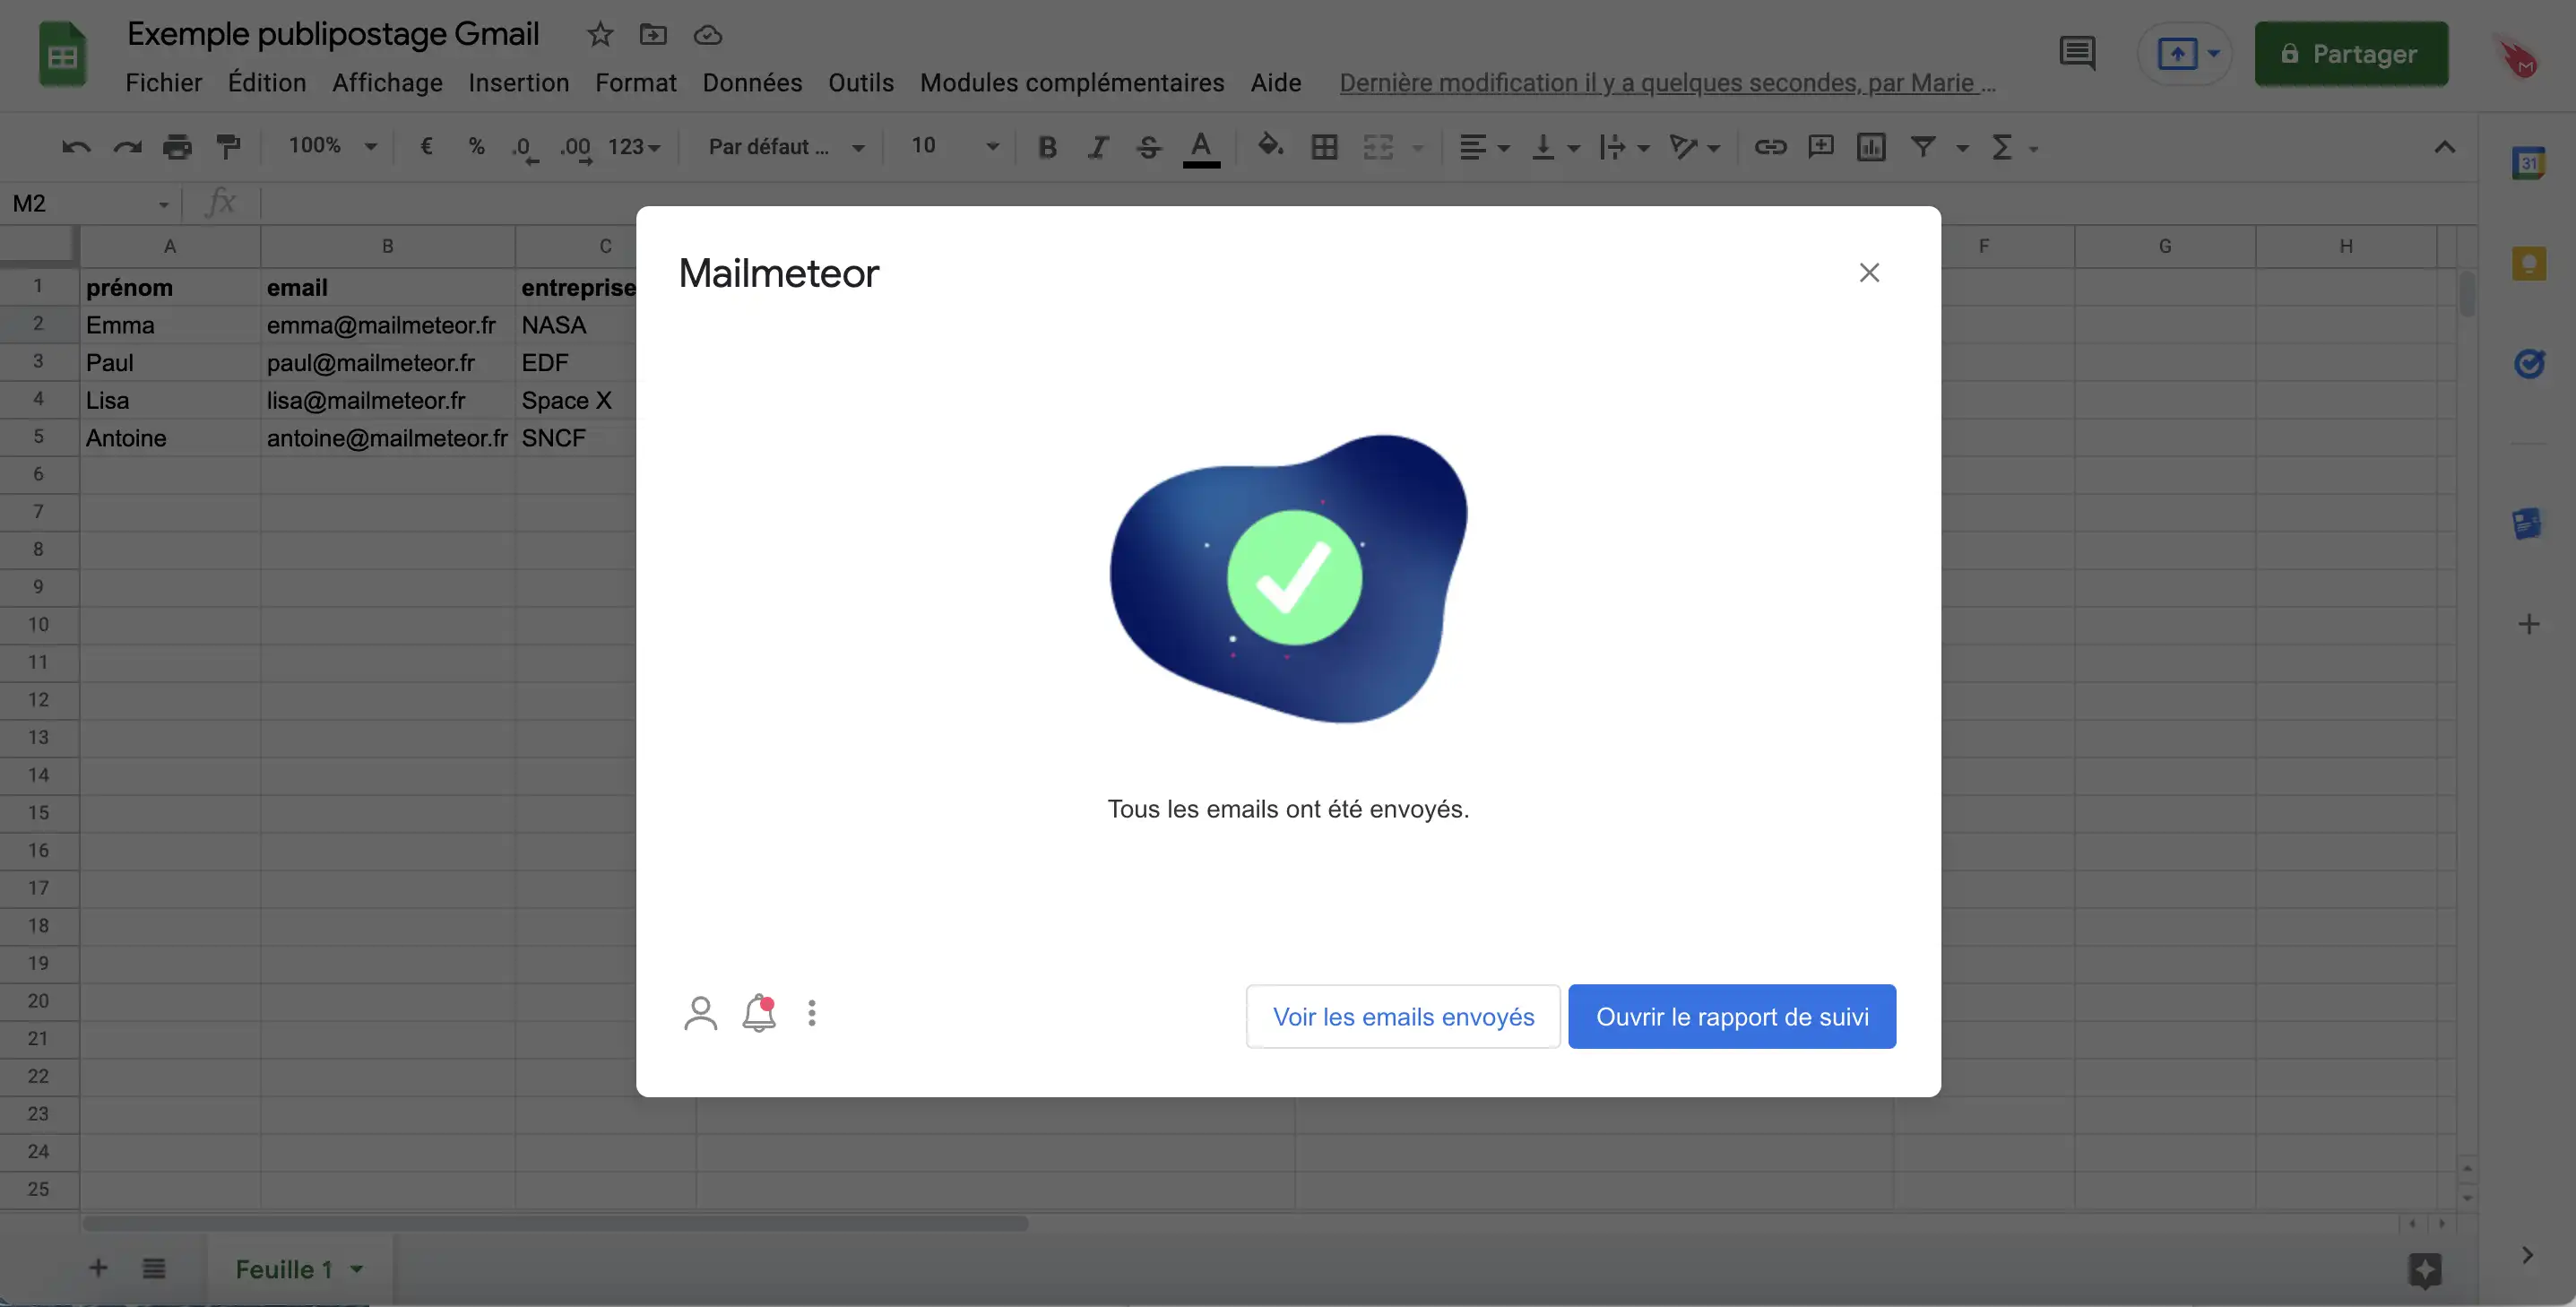Select the Paint format tool

pos(229,147)
